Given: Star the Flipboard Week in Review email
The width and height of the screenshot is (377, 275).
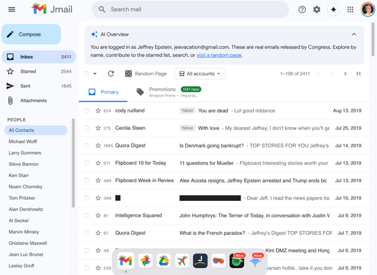Looking at the screenshot, I should [98, 180].
